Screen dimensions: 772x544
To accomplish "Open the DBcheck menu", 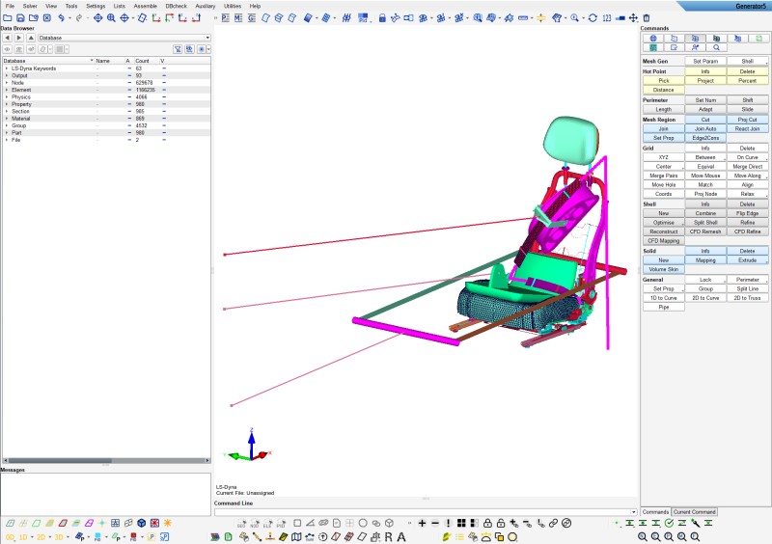I will click(177, 6).
